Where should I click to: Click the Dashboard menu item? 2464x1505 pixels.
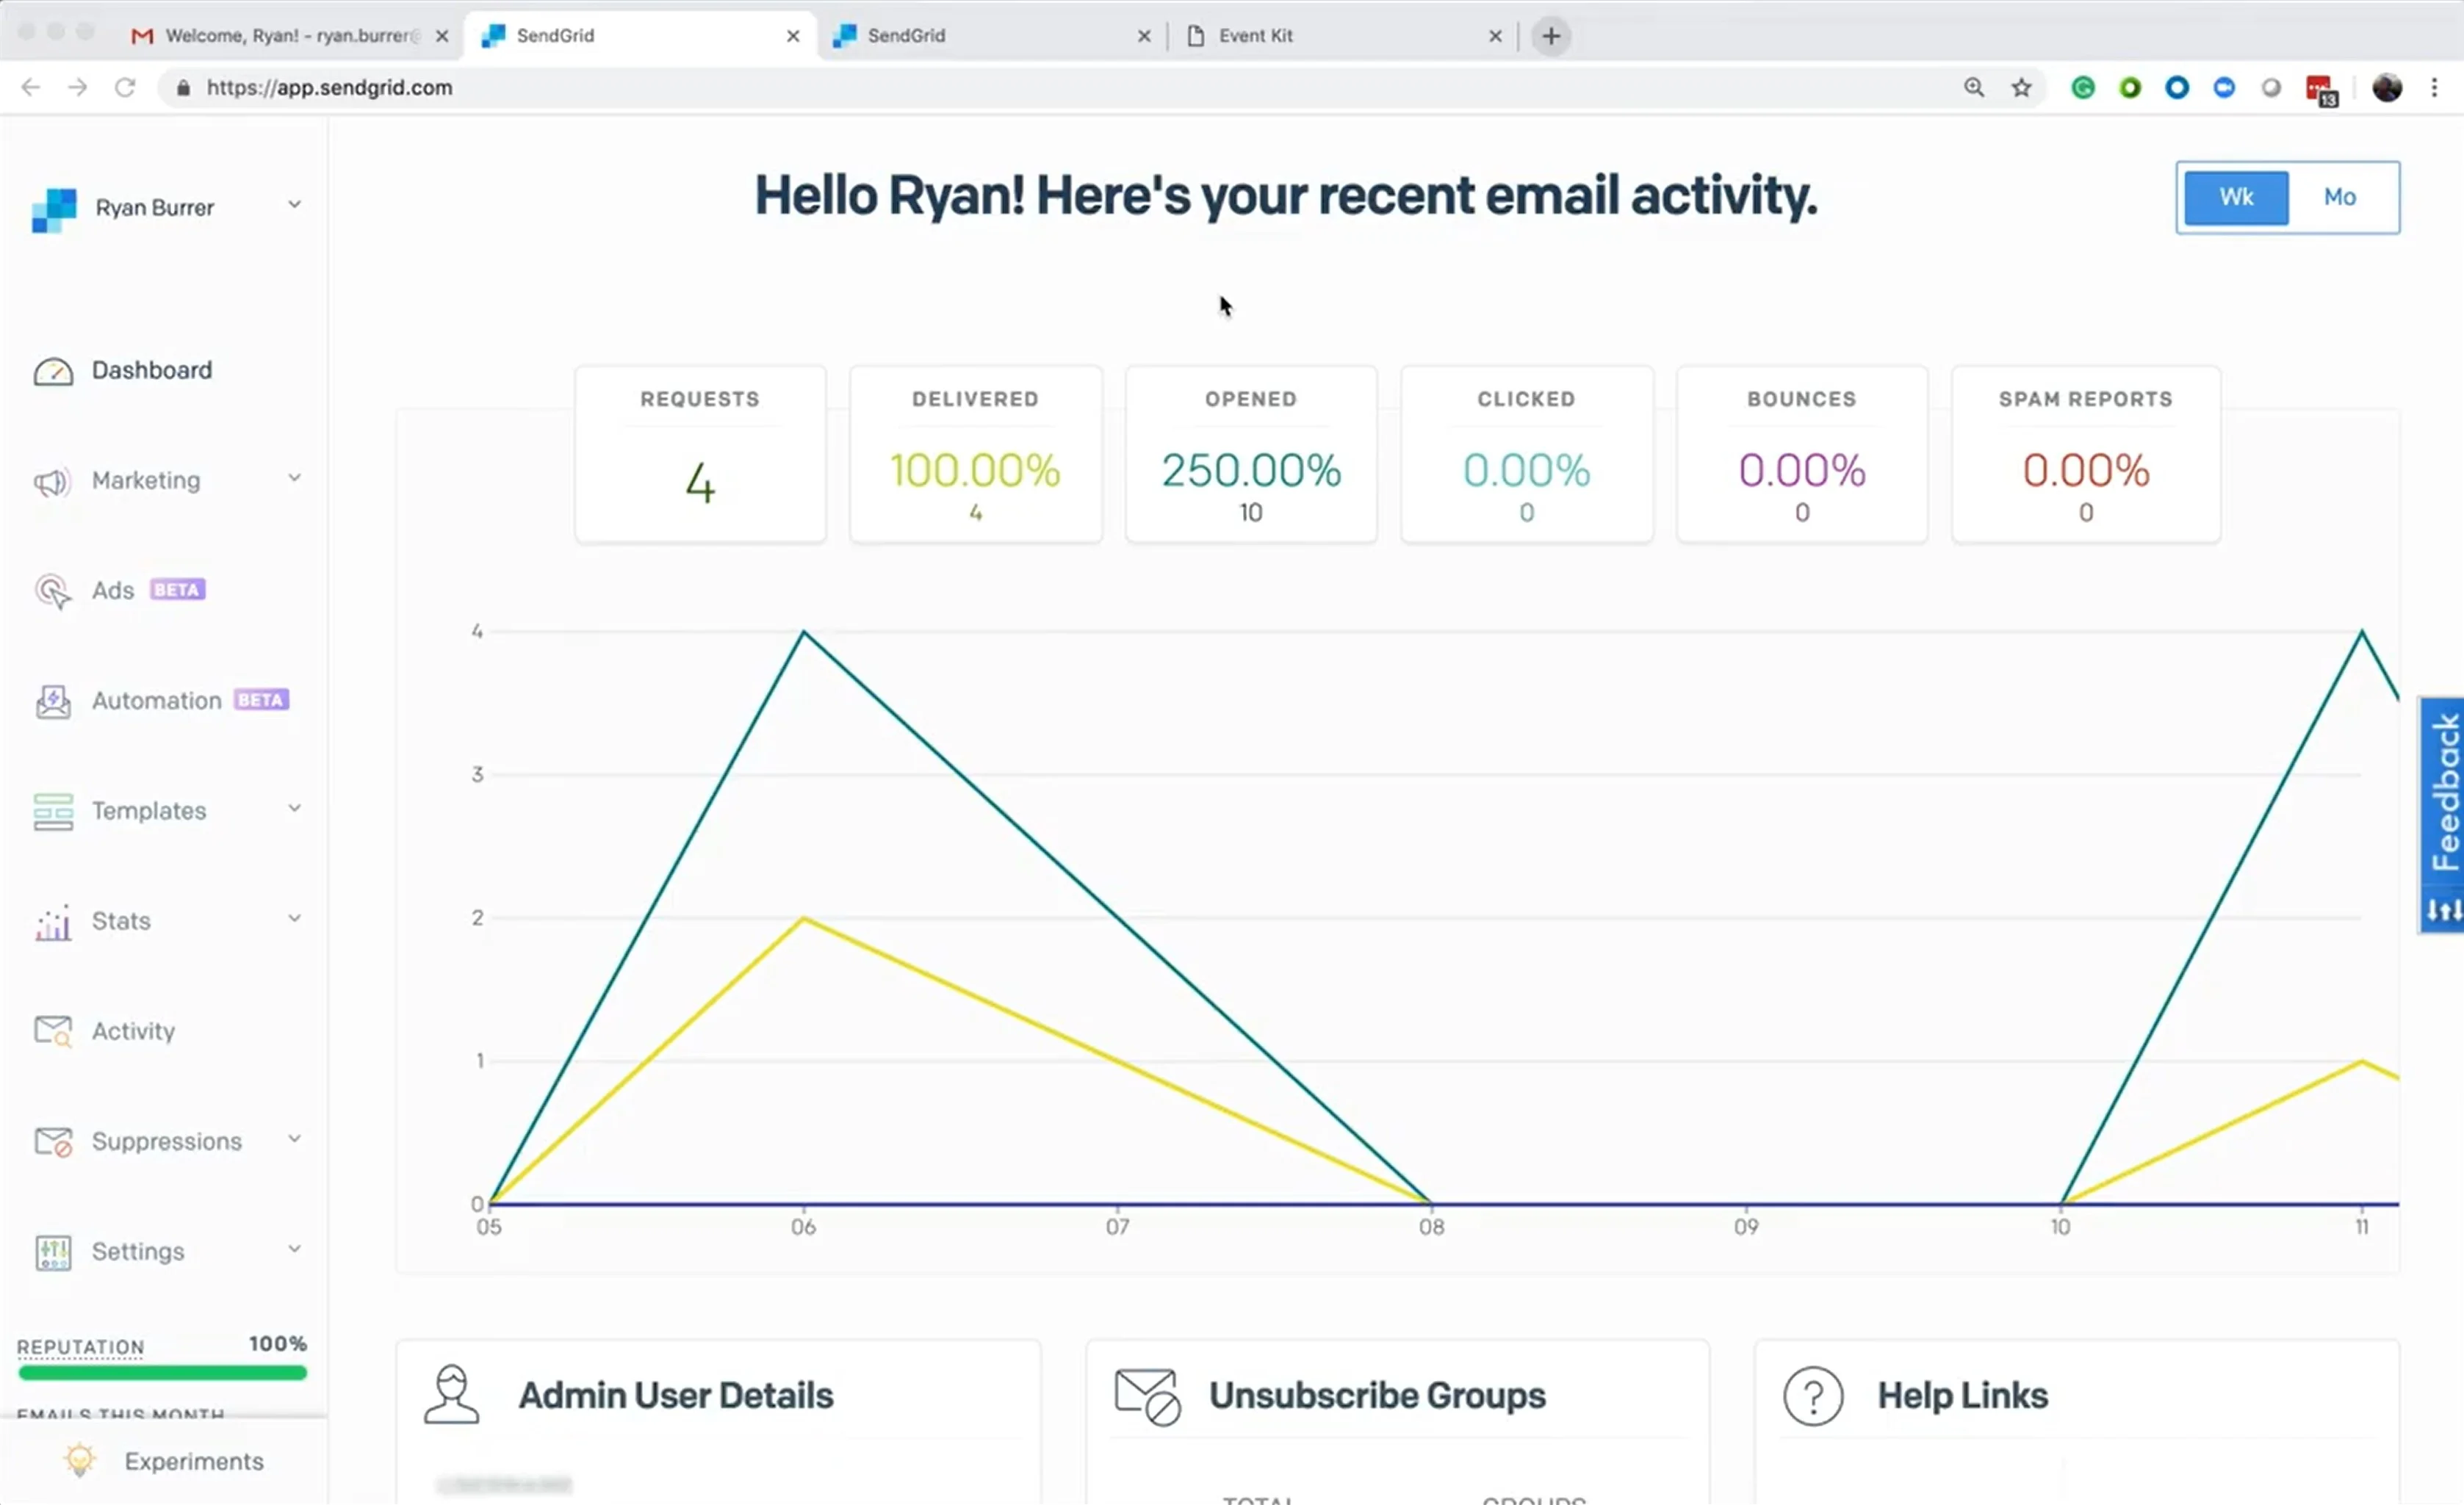(151, 369)
